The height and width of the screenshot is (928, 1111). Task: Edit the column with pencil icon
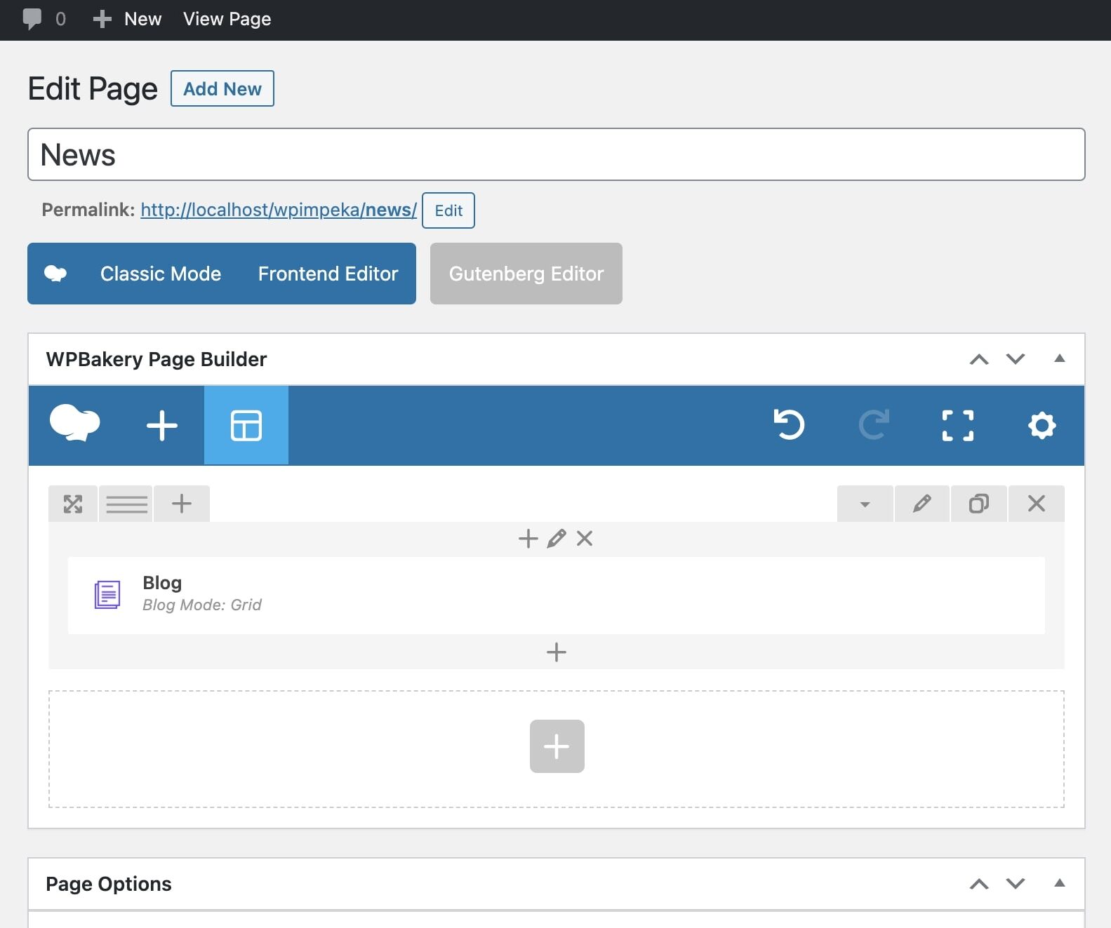(557, 539)
